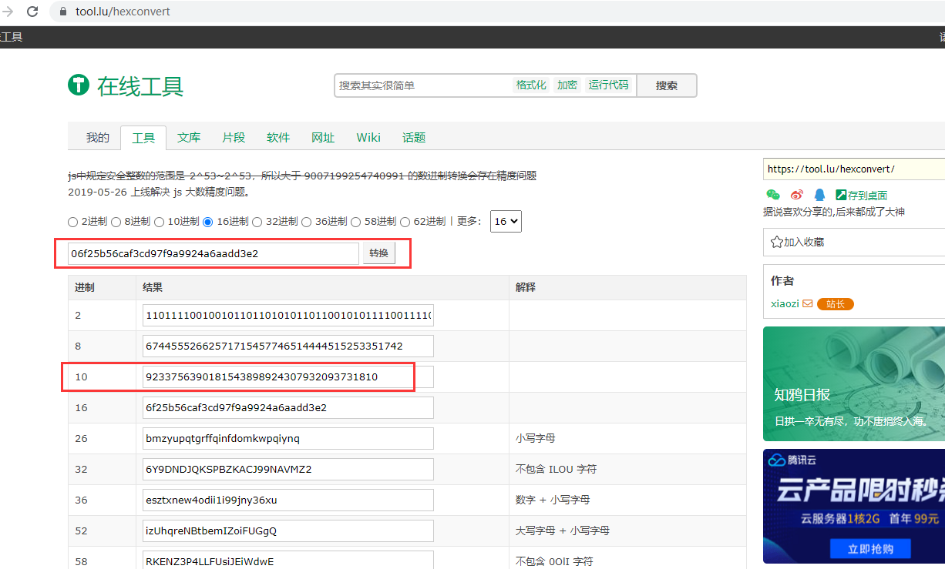The width and height of the screenshot is (945, 569).
Task: Click the save-to-desktop arrow icon
Action: [x=841, y=195]
